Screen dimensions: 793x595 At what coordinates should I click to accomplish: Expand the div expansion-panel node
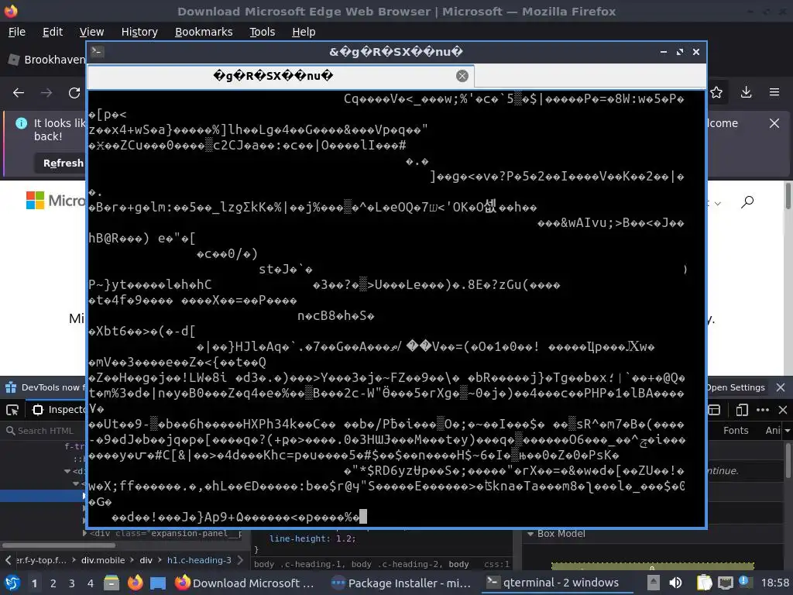pos(84,533)
